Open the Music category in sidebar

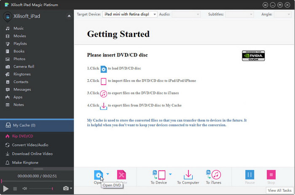point(19,29)
